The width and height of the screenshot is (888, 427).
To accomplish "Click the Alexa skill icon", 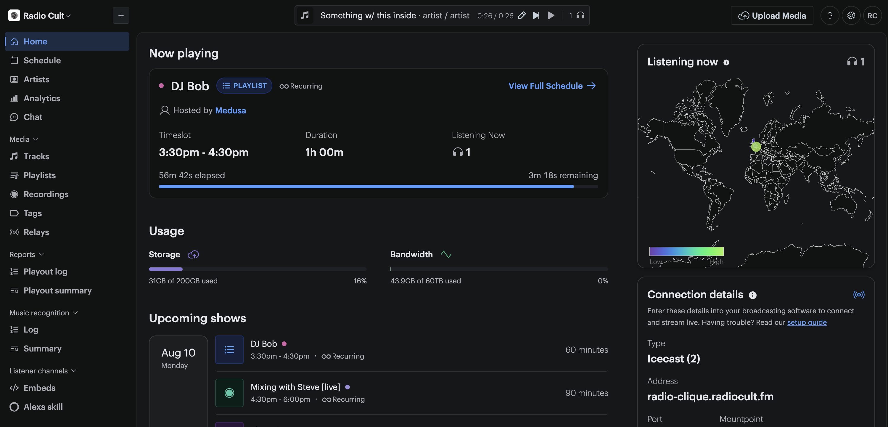I will point(14,407).
